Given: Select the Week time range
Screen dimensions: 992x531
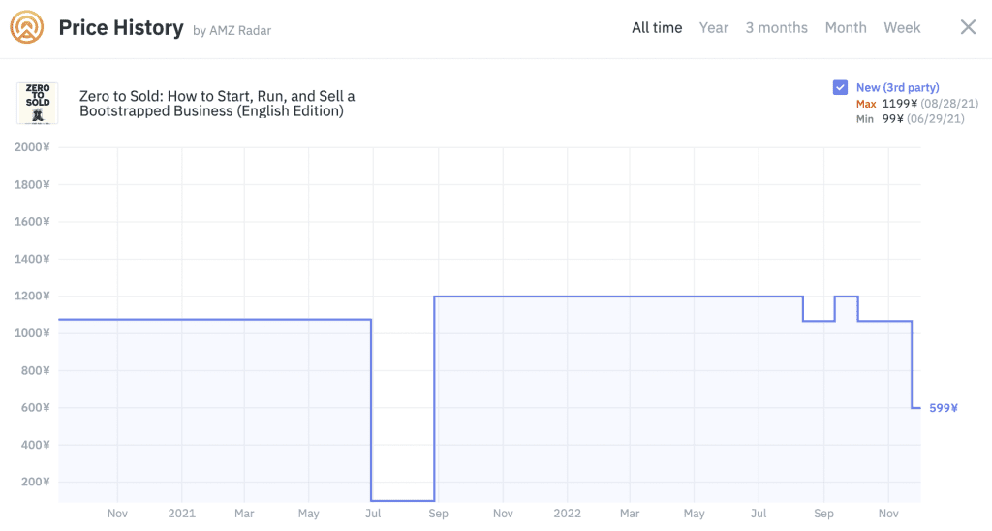Looking at the screenshot, I should pyautogui.click(x=902, y=28).
